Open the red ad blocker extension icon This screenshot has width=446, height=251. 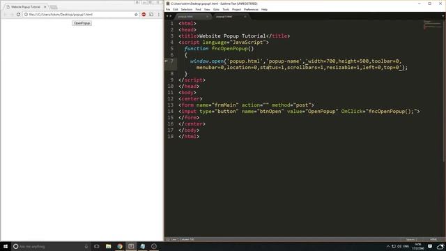[x=144, y=14]
